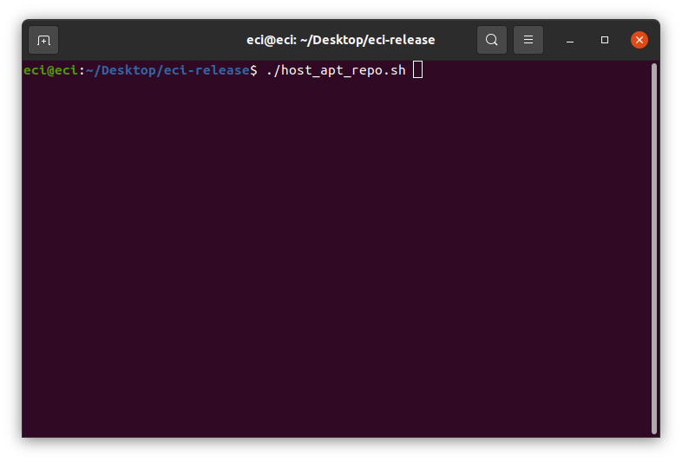This screenshot has width=682, height=462.
Task: Open the terminal search tool
Action: (x=491, y=40)
